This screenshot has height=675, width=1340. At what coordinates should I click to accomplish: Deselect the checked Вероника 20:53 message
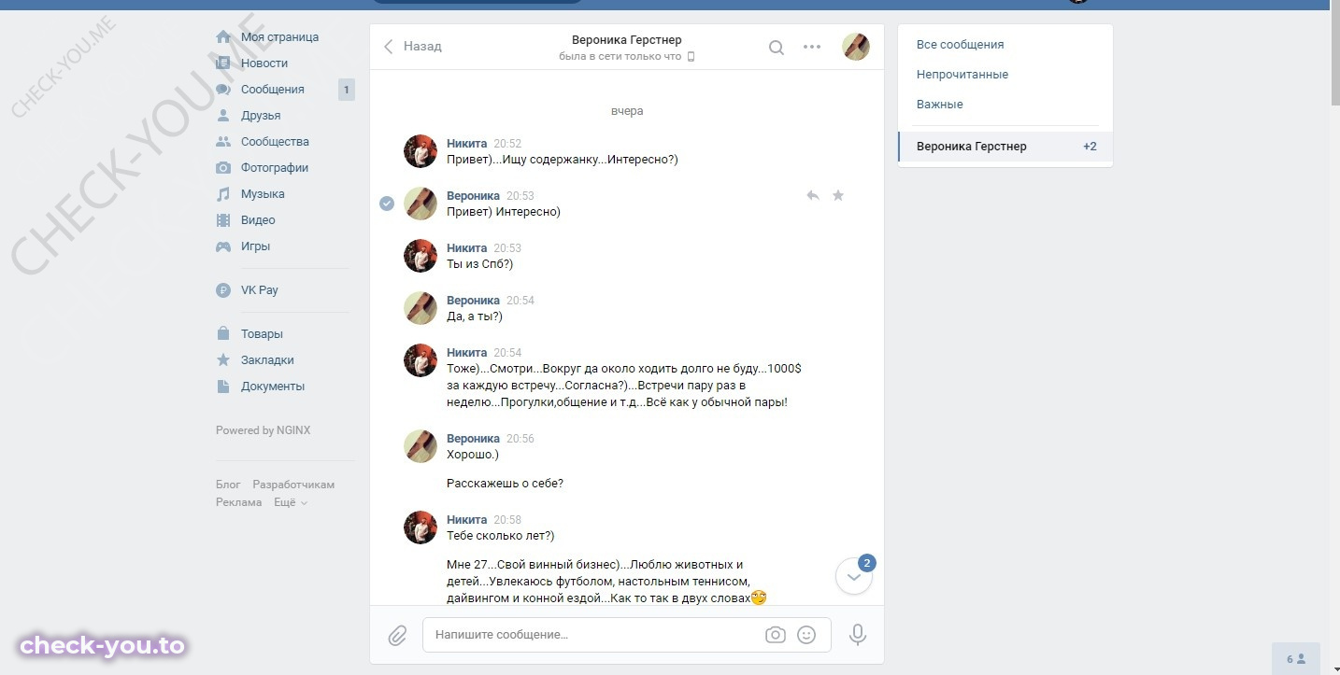[x=387, y=204]
